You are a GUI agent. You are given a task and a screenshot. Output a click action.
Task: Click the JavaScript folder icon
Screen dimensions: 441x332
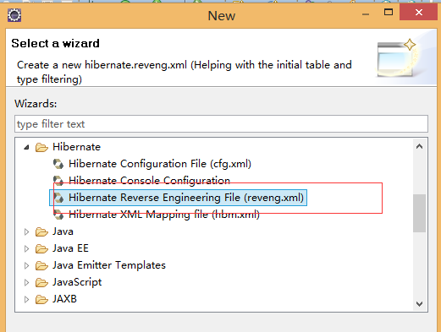click(x=41, y=282)
